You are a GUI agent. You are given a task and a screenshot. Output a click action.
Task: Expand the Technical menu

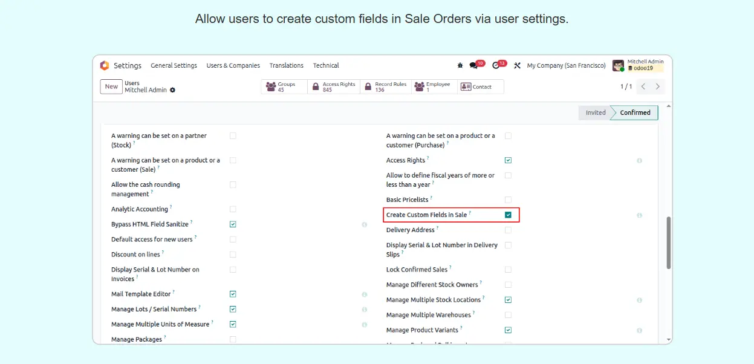click(x=326, y=65)
